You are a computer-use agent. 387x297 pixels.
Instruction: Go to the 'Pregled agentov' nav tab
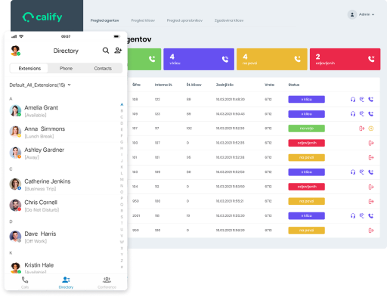coord(104,20)
